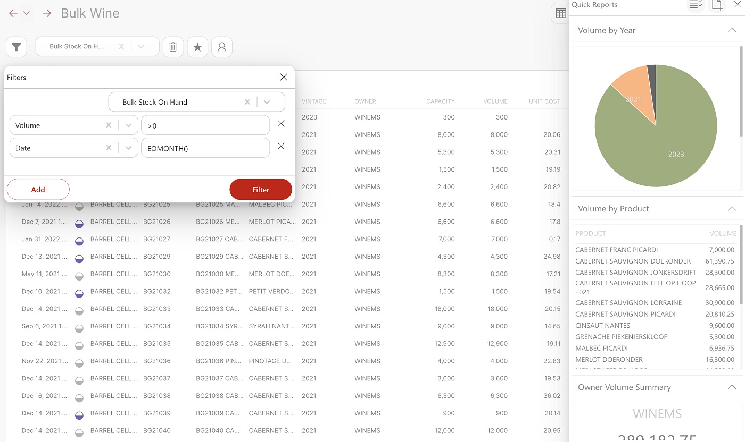Open the Date field dropdown

(x=128, y=148)
